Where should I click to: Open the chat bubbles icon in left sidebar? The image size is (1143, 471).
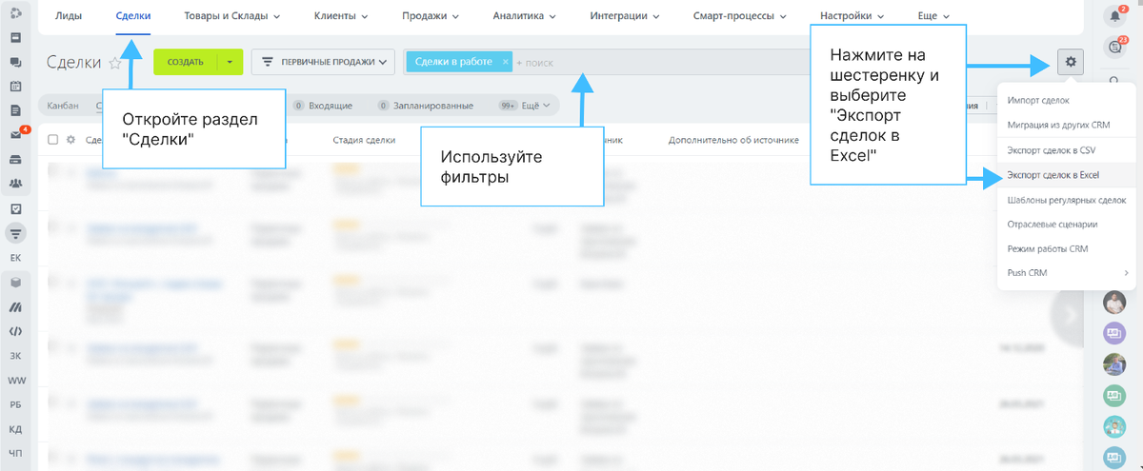(16, 63)
